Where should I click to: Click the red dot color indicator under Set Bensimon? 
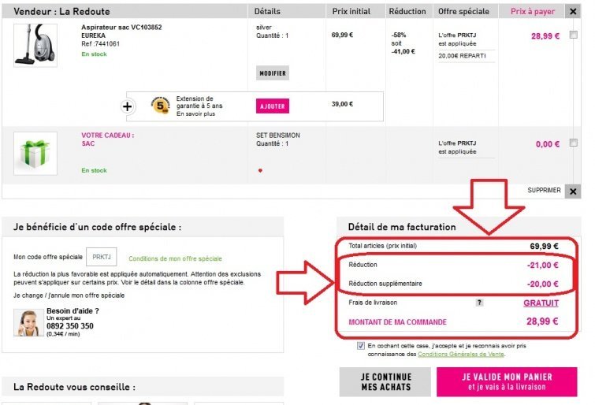click(260, 170)
